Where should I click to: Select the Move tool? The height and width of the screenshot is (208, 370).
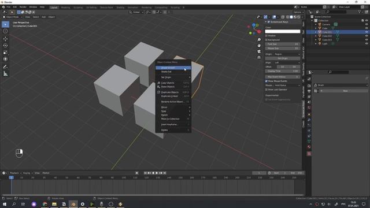point(5,39)
